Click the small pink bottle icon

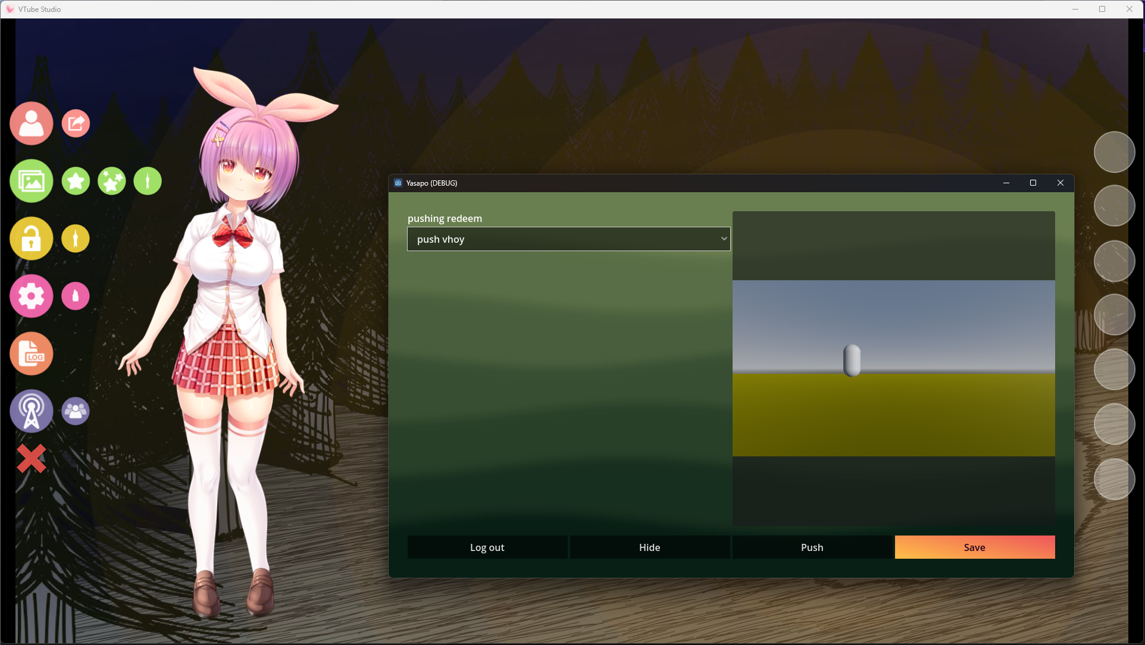point(76,296)
